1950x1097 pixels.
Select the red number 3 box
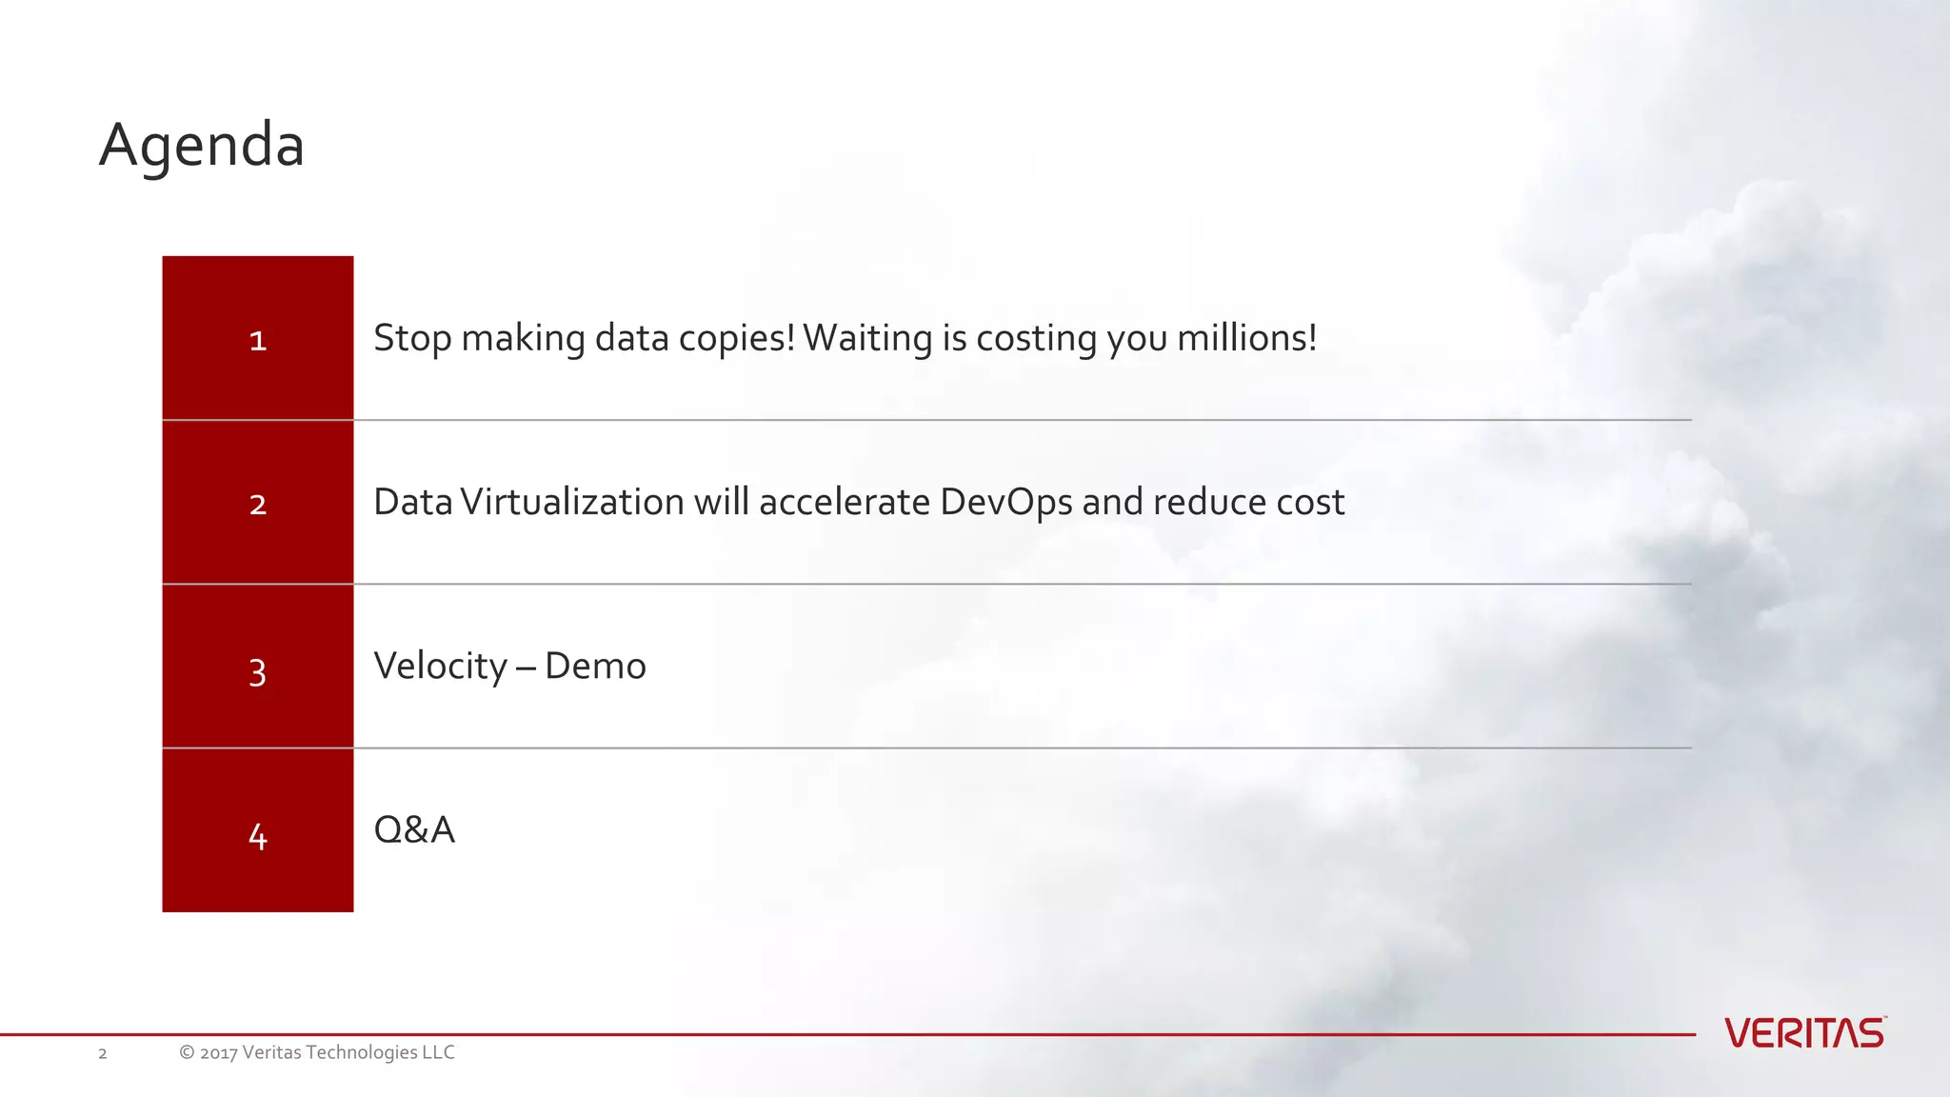[258, 667]
